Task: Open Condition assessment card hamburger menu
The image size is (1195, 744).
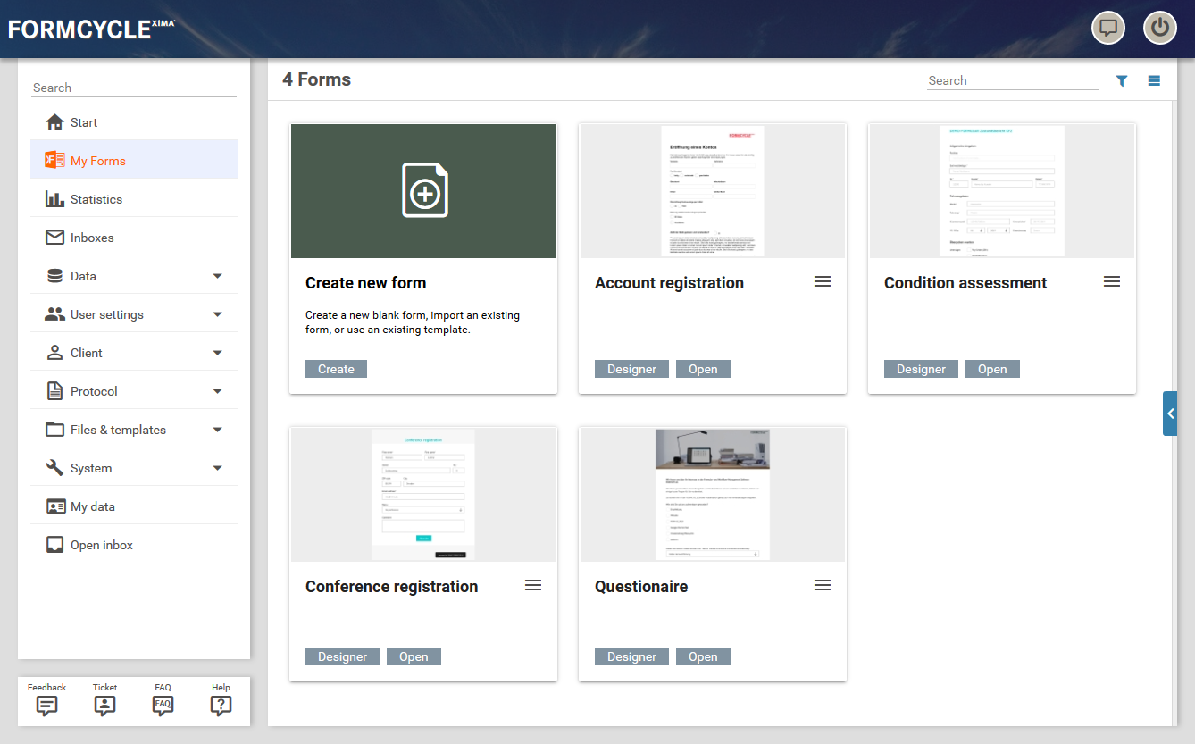Action: pyautogui.click(x=1112, y=281)
